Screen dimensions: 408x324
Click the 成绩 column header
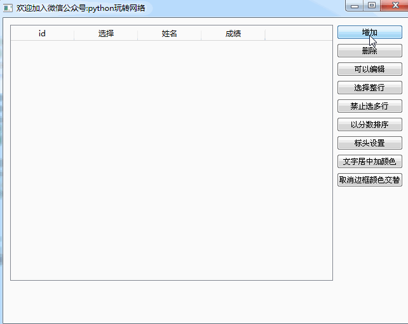pyautogui.click(x=233, y=33)
